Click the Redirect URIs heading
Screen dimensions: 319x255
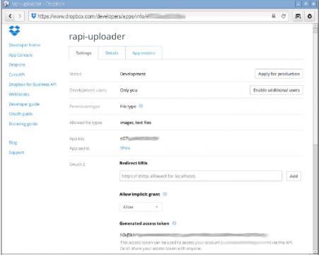(x=134, y=163)
